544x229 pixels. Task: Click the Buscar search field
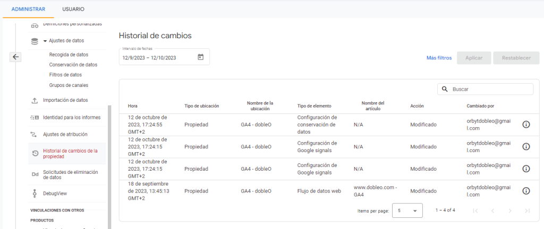coord(490,90)
